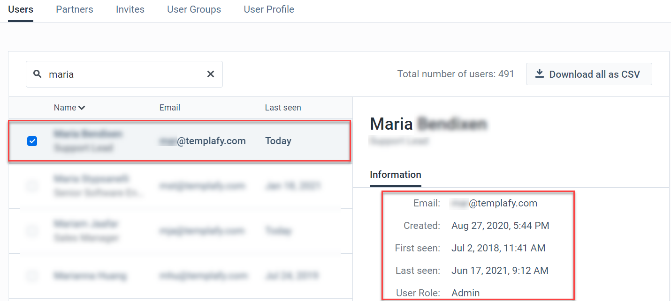
Task: Switch to the Partners tab
Action: pyautogui.click(x=74, y=9)
